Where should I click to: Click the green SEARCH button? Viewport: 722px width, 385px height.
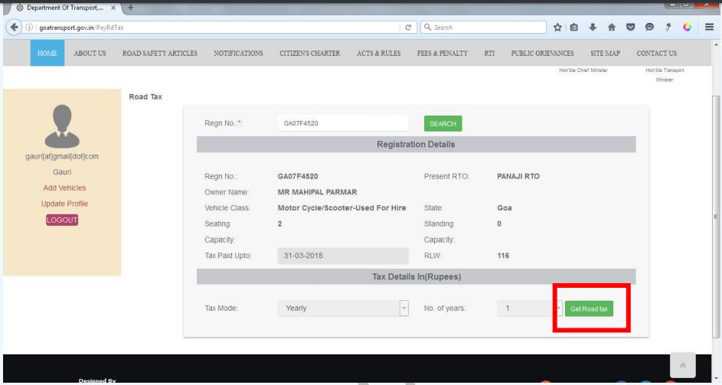tap(443, 123)
